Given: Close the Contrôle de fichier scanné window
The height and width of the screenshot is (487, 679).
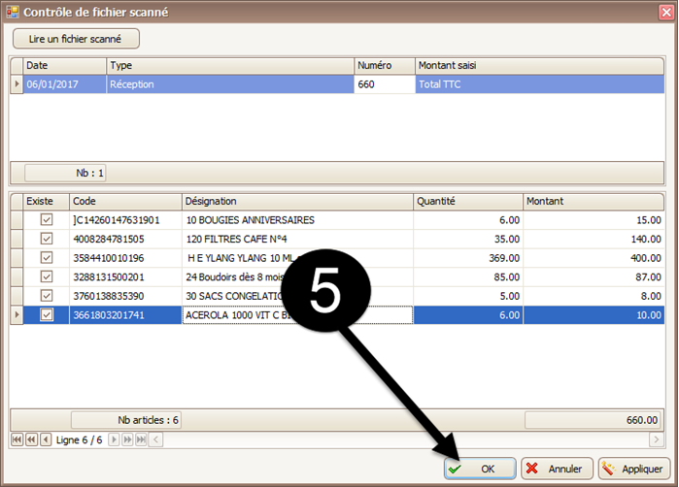Looking at the screenshot, I should 666,12.
